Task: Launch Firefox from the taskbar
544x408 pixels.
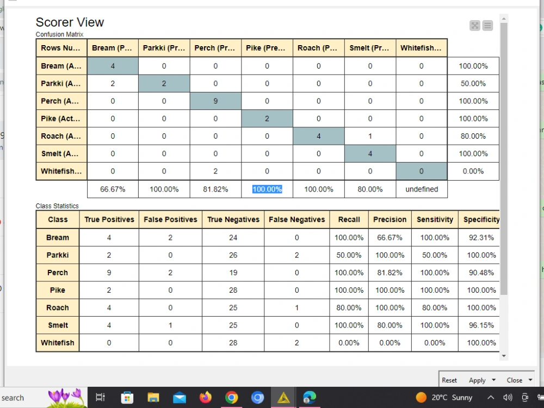Action: click(206, 397)
